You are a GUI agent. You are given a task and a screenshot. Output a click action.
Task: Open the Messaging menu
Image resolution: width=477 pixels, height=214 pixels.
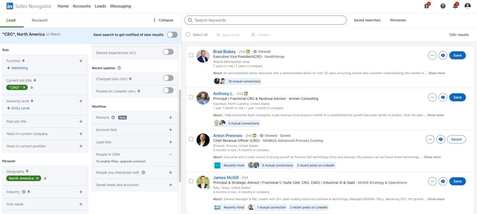point(121,6)
